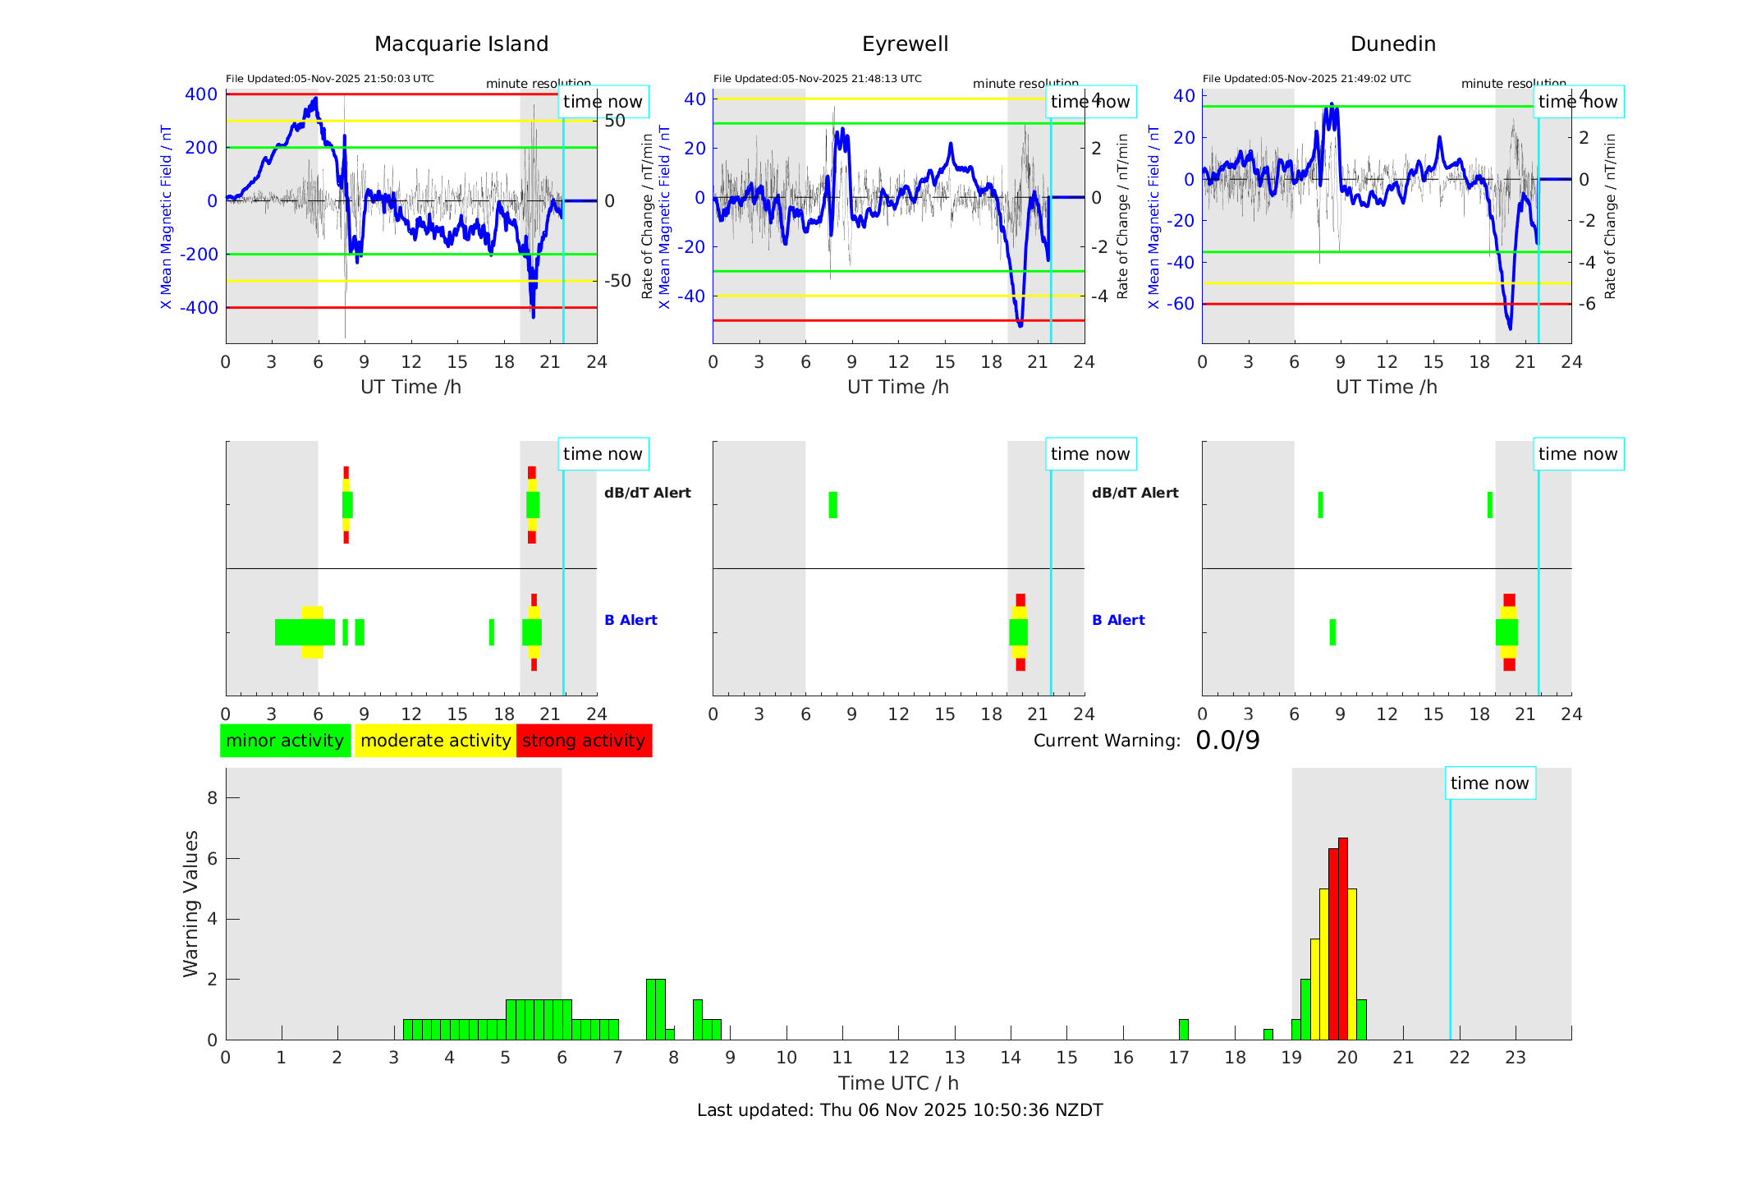
Task: Click the time now label on Macquarie alert panel
Action: point(603,454)
